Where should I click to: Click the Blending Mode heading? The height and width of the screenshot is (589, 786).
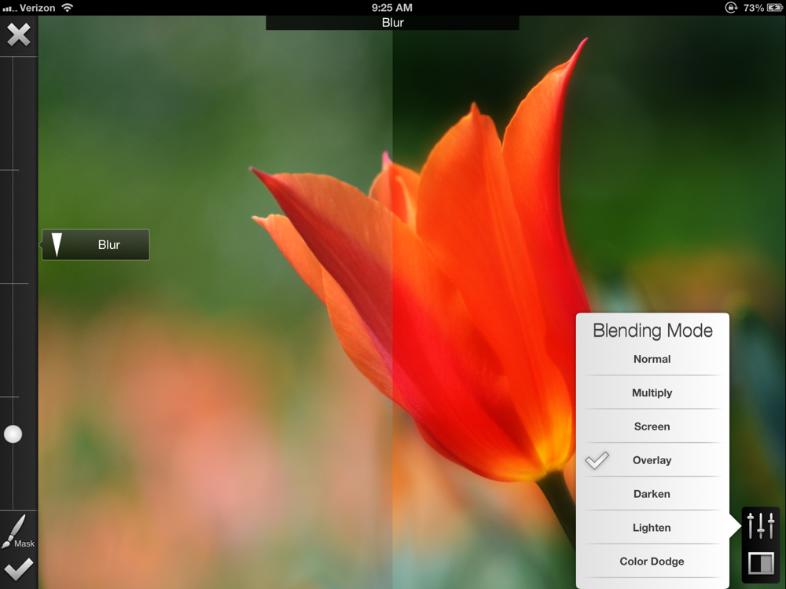pos(652,331)
